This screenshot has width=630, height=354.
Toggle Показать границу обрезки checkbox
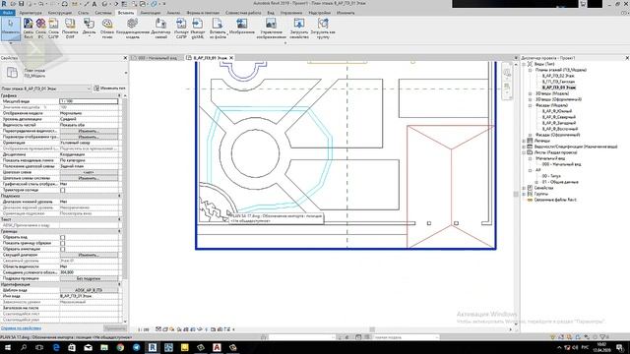tap(63, 243)
